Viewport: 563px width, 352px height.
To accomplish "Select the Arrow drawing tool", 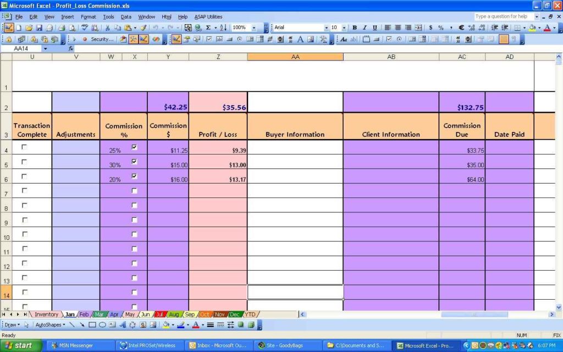I will (x=82, y=324).
